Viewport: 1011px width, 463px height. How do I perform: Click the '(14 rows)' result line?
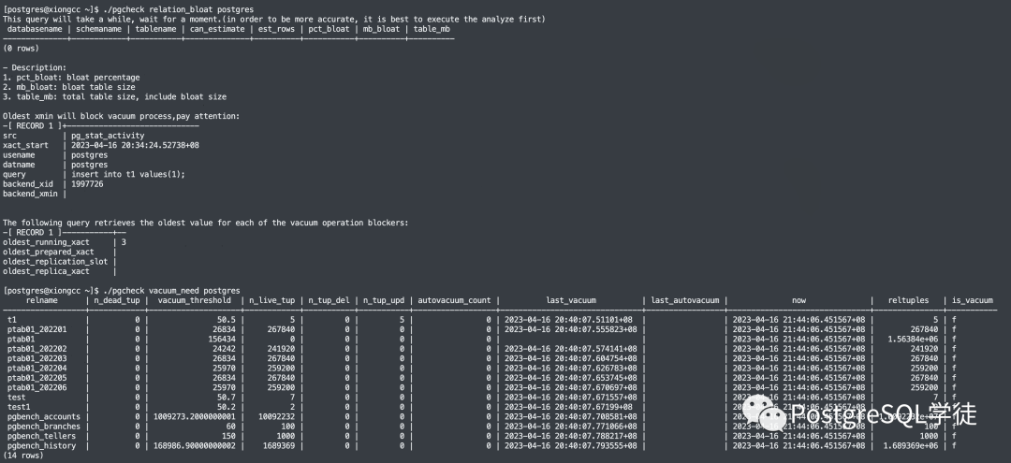click(x=23, y=456)
